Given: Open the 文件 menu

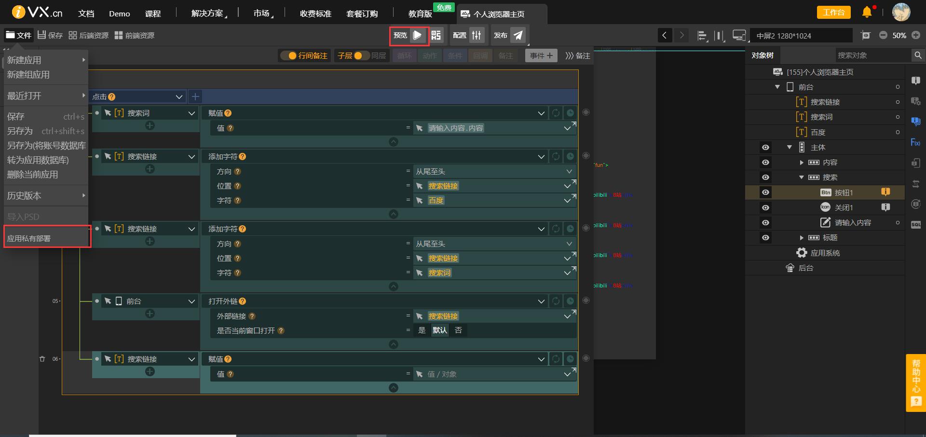Looking at the screenshot, I should click(18, 35).
